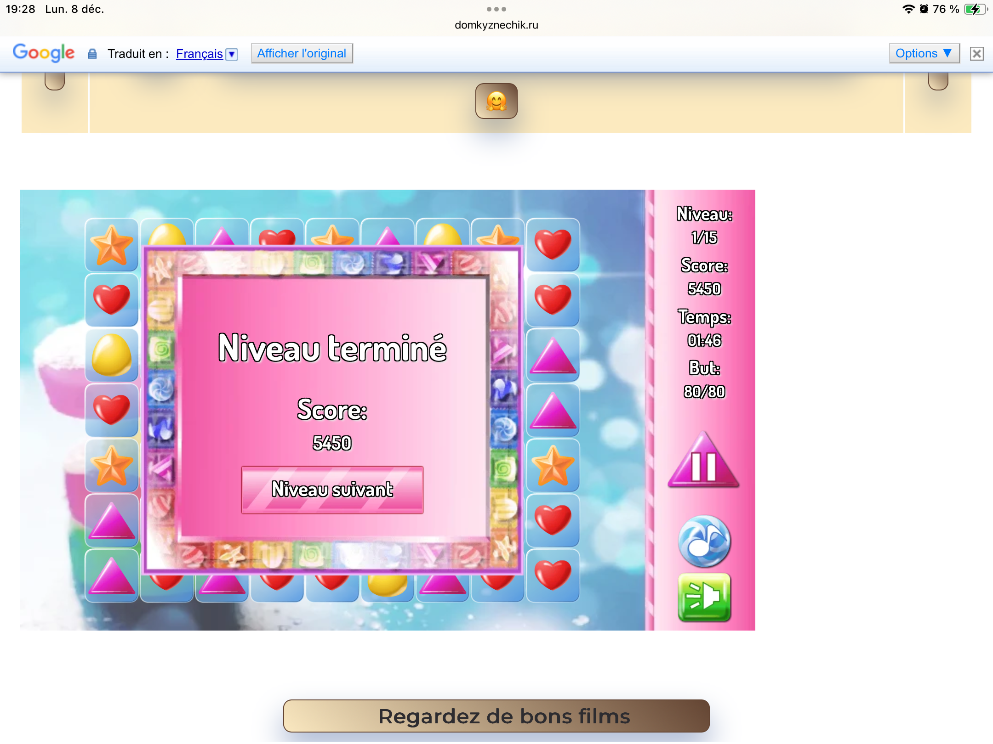This screenshot has height=744, width=993.
Task: Open the Français language dropdown arrow
Action: [x=232, y=54]
